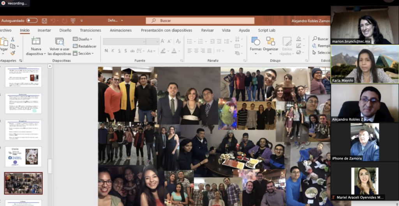
Task: Open Presentación con diapositivas tab
Action: [x=166, y=30]
